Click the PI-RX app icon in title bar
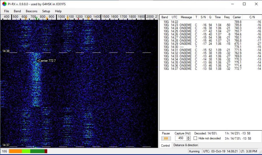Viewport: 262px width, 155px height. [4, 4]
